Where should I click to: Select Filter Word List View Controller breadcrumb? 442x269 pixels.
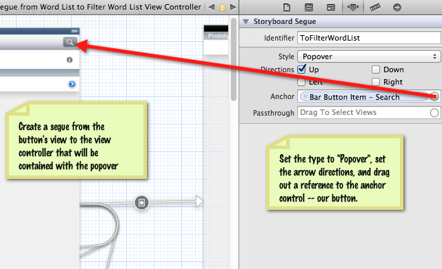pos(144,7)
